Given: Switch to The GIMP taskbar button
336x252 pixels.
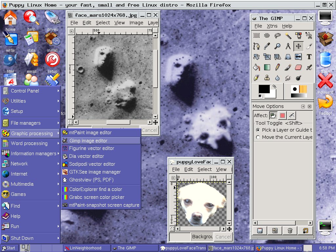Looking at the screenshot, I should click(x=135, y=248).
